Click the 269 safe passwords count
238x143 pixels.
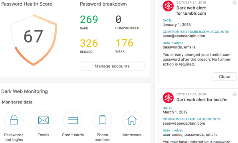(x=89, y=19)
